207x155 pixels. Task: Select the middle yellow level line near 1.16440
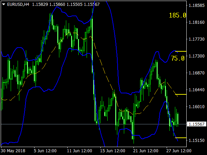(181, 94)
